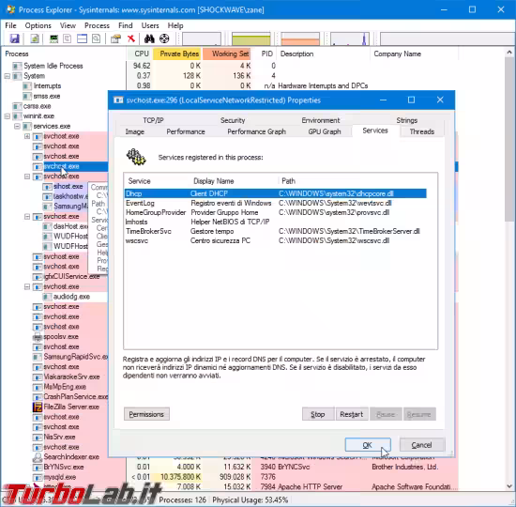This screenshot has height=507, width=516.
Task: Click the CPU usage mini graph
Action: [x=202, y=38]
